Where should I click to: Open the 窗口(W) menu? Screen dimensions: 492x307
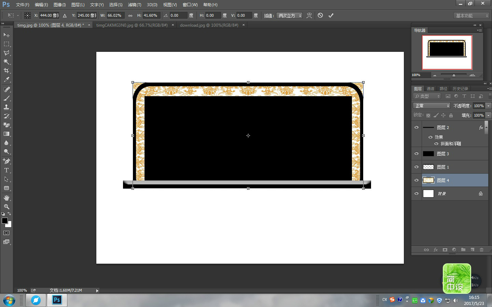[x=190, y=5]
